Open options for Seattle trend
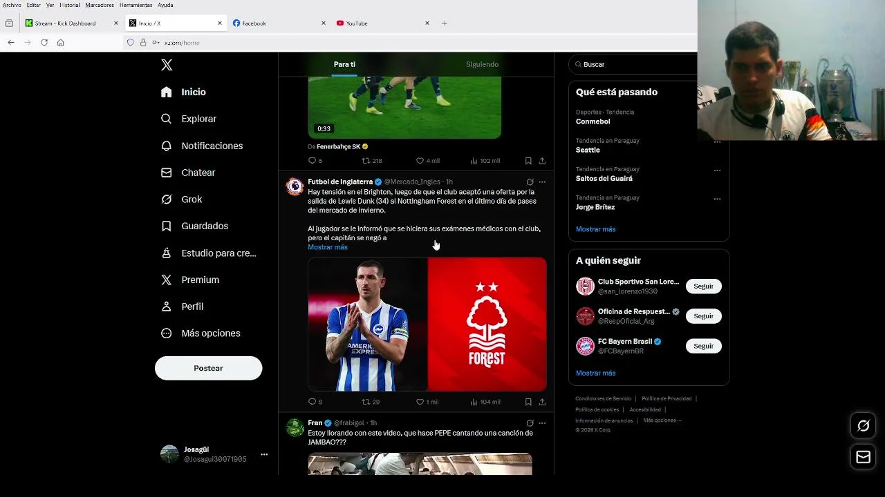 coord(717,142)
